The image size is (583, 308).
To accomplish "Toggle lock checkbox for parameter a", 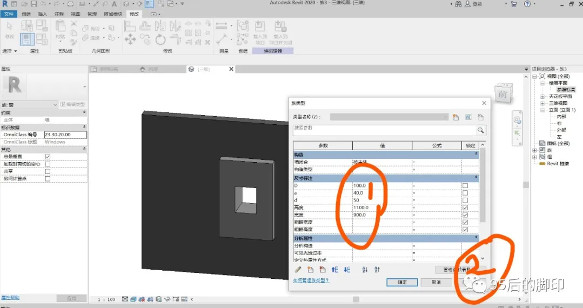I will coord(465,193).
